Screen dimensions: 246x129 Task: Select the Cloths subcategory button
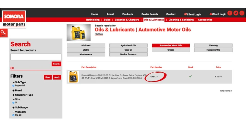86,50
